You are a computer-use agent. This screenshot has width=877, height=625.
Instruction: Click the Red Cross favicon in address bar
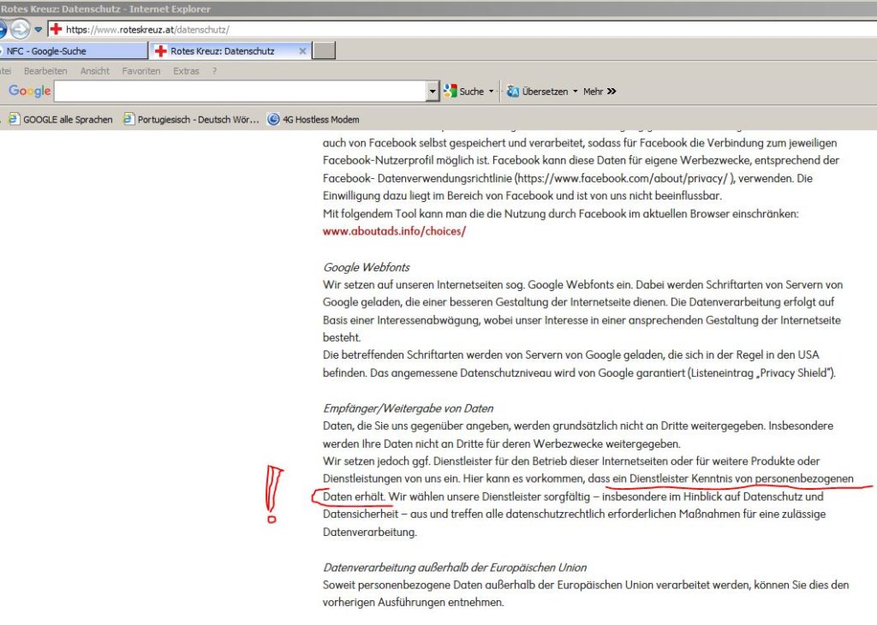pyautogui.click(x=56, y=29)
